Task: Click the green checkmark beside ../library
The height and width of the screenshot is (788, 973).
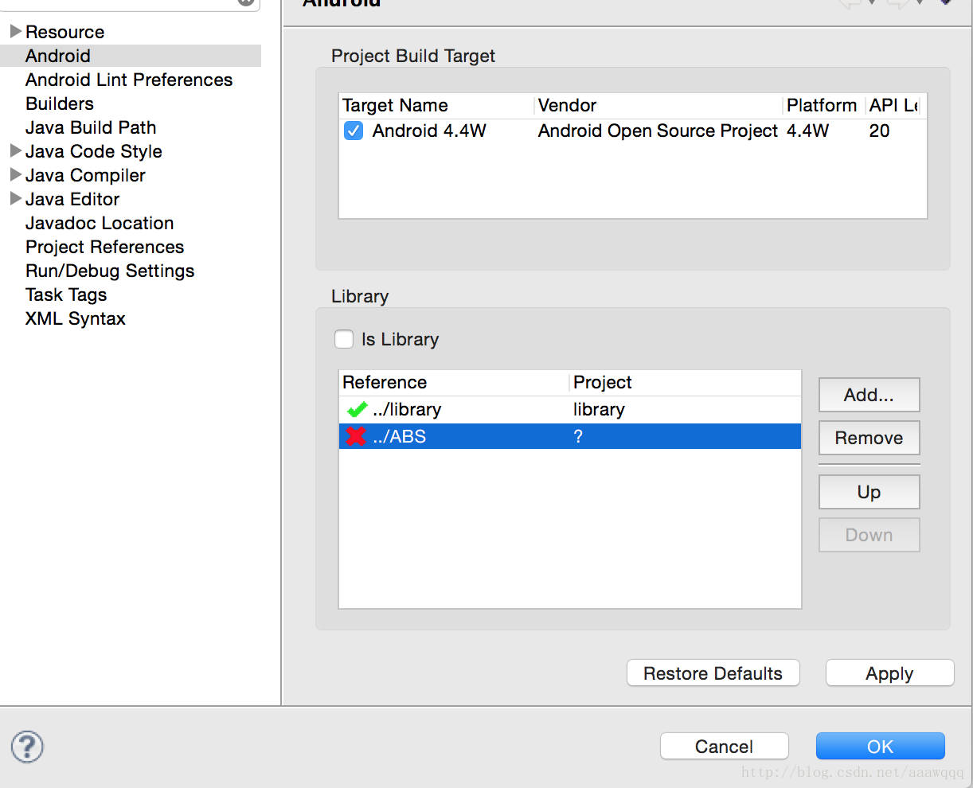Action: pyautogui.click(x=356, y=410)
